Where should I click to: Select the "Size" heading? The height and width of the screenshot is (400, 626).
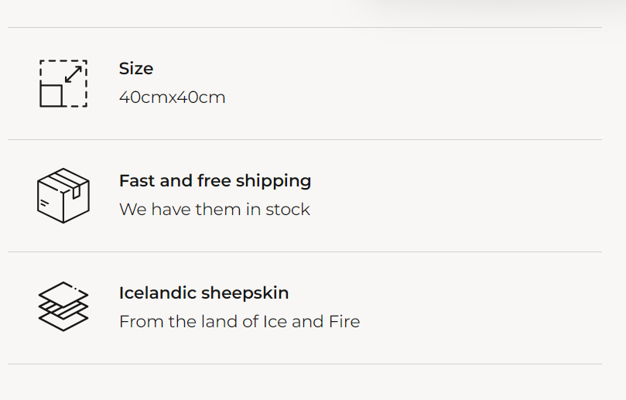[136, 69]
